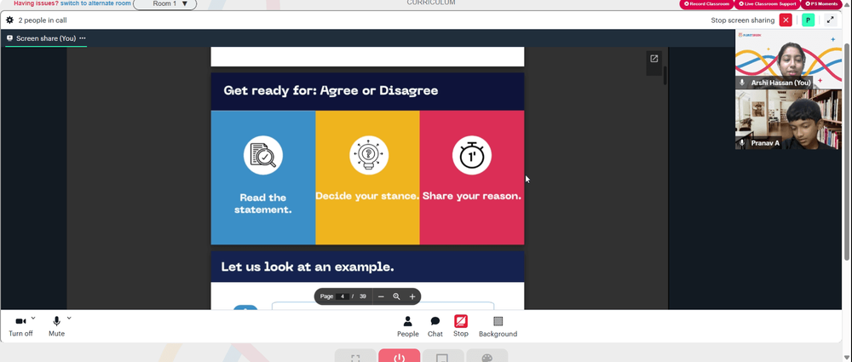Click the Record Classroom button

(x=705, y=3)
